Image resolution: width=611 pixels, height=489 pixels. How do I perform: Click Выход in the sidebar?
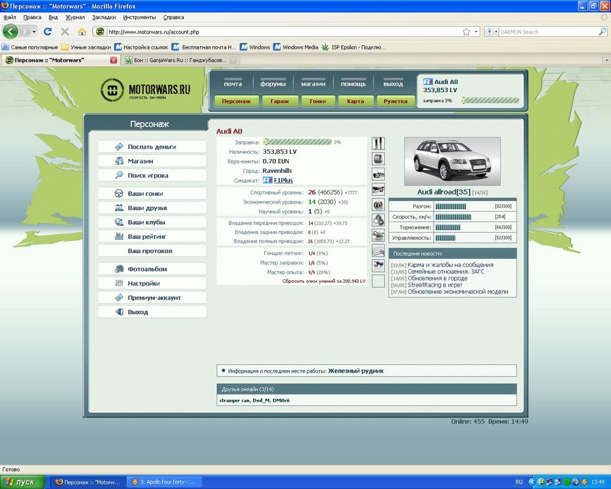(152, 312)
